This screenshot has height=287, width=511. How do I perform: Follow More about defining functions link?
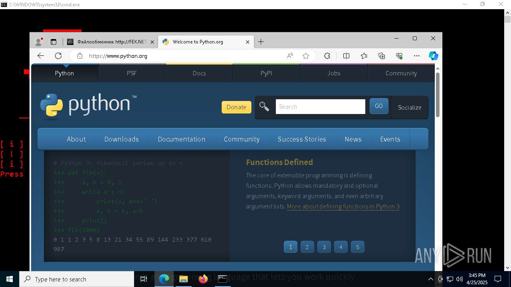point(343,206)
